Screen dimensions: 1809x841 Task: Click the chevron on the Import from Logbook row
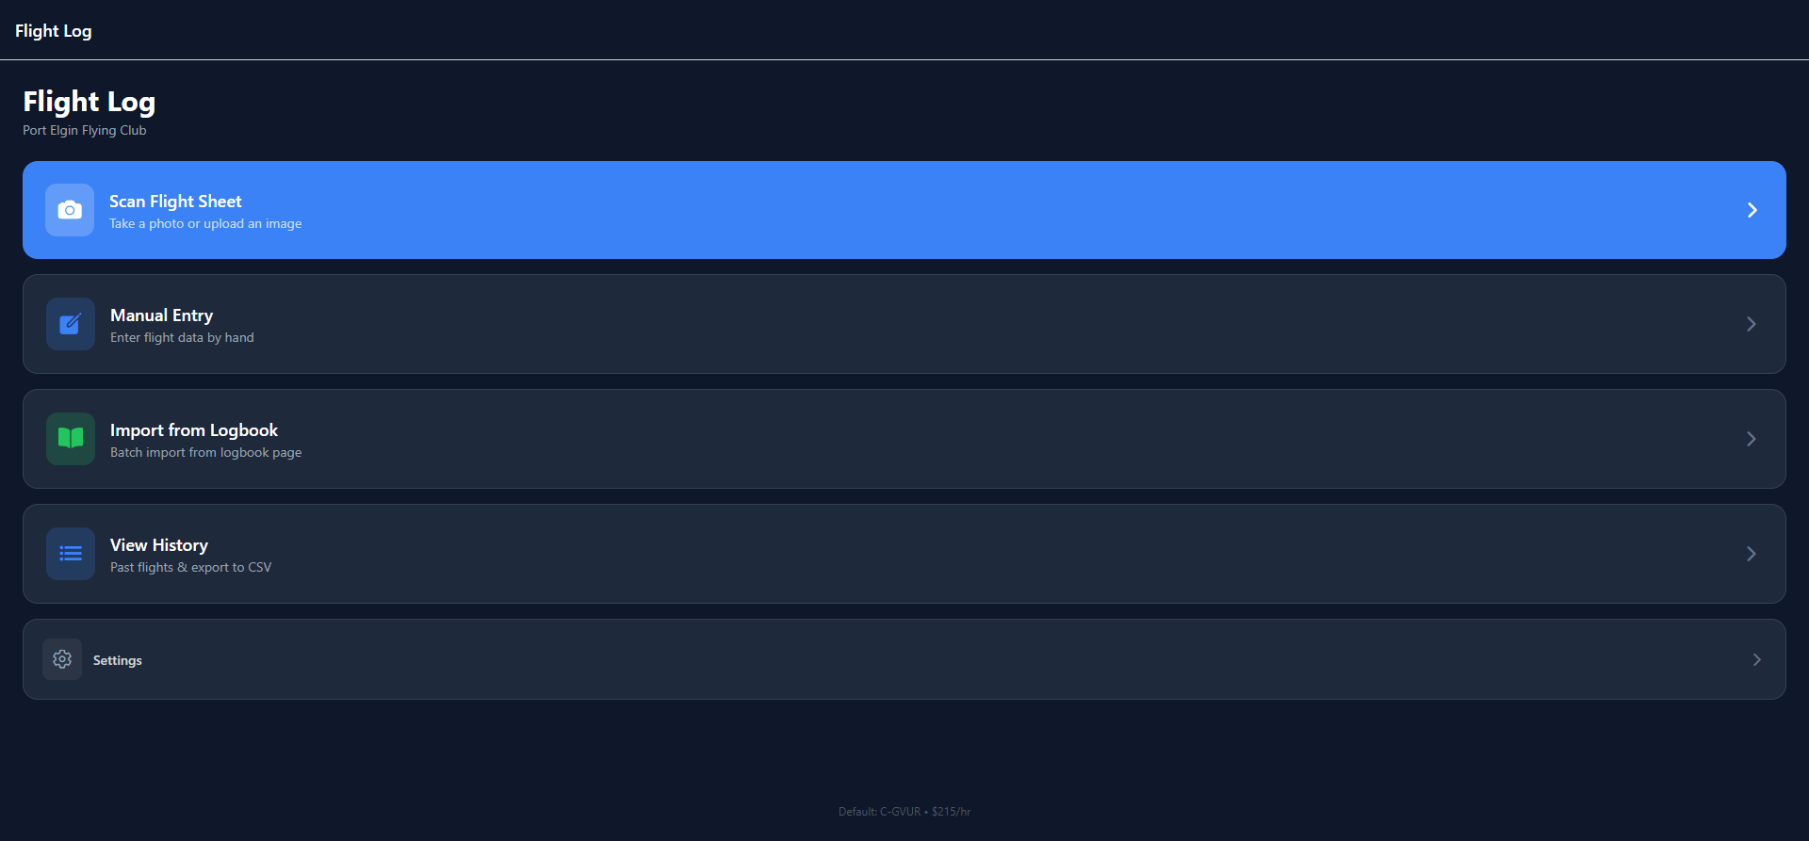1751,439
